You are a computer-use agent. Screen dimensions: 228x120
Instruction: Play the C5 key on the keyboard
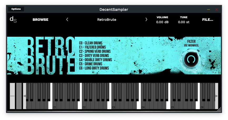173,105
